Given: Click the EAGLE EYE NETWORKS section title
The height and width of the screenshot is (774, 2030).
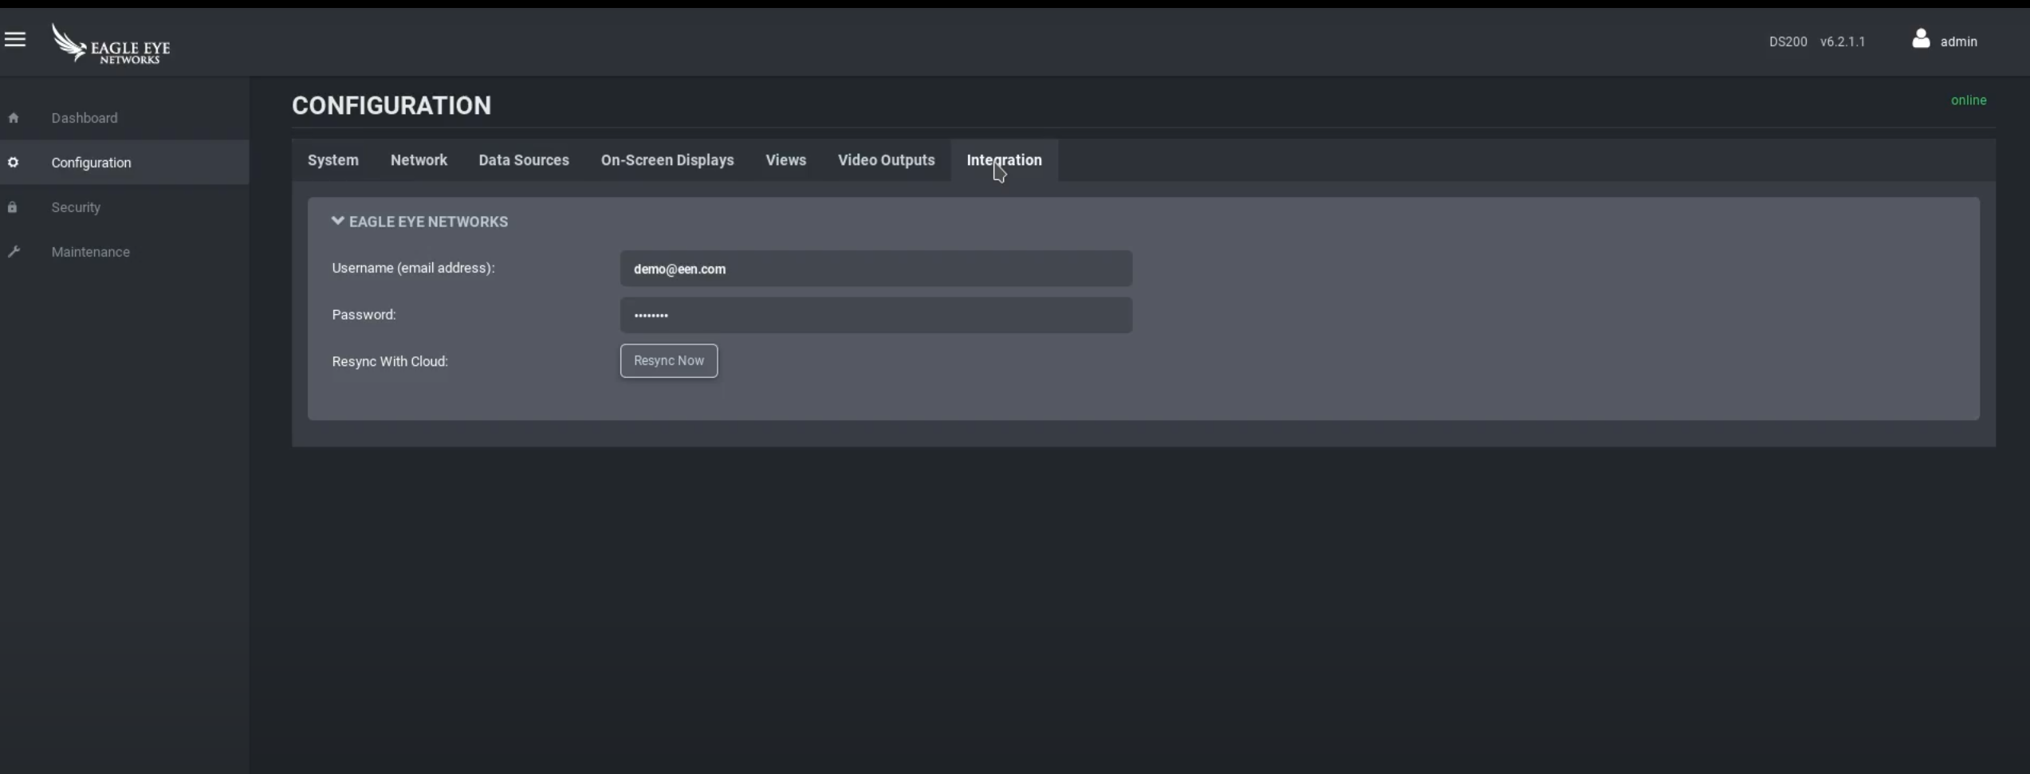Looking at the screenshot, I should point(428,222).
